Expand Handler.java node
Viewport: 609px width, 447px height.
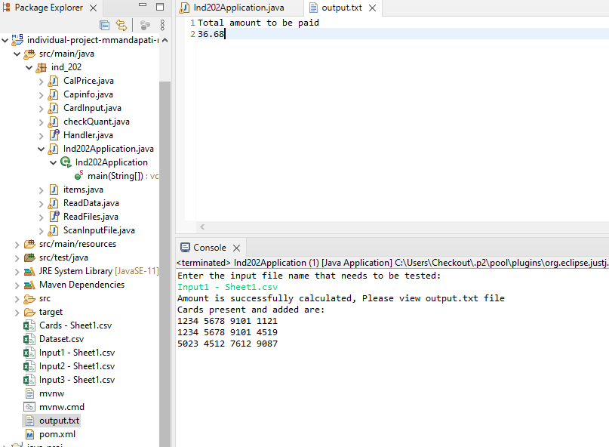(x=42, y=136)
